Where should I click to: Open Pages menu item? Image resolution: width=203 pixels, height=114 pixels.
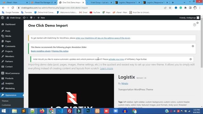point(8,41)
